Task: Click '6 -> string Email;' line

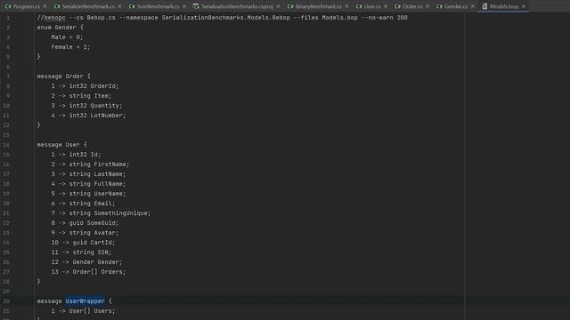Action: [x=83, y=204]
